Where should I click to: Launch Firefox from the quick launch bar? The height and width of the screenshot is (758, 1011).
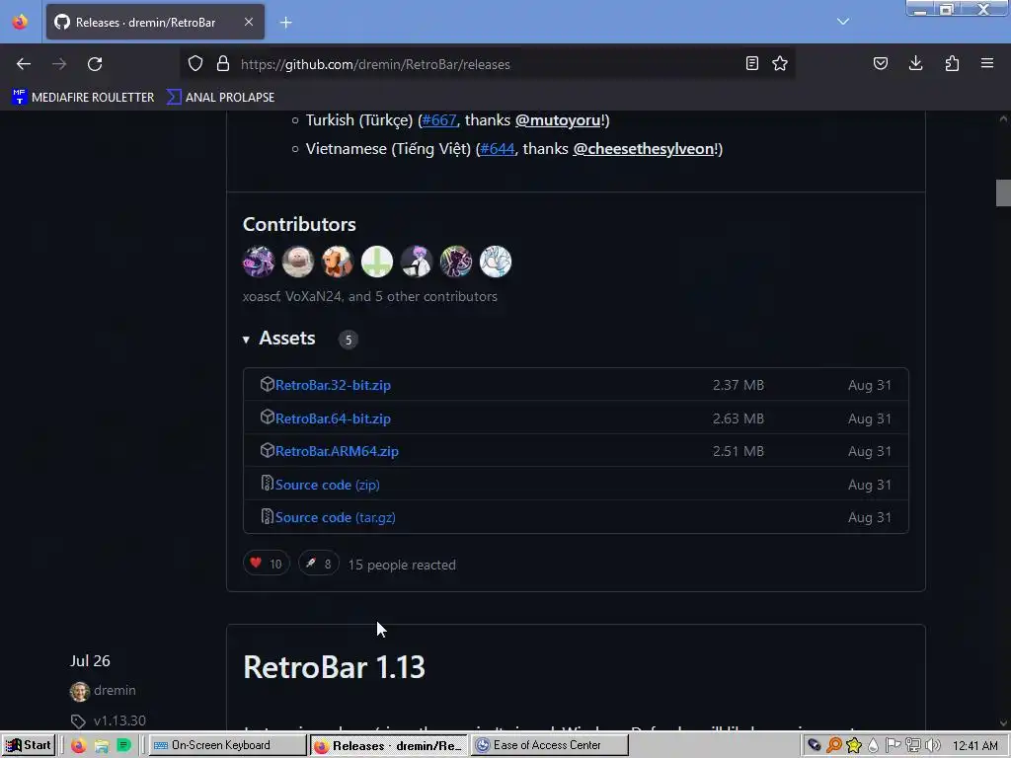pyautogui.click(x=78, y=746)
